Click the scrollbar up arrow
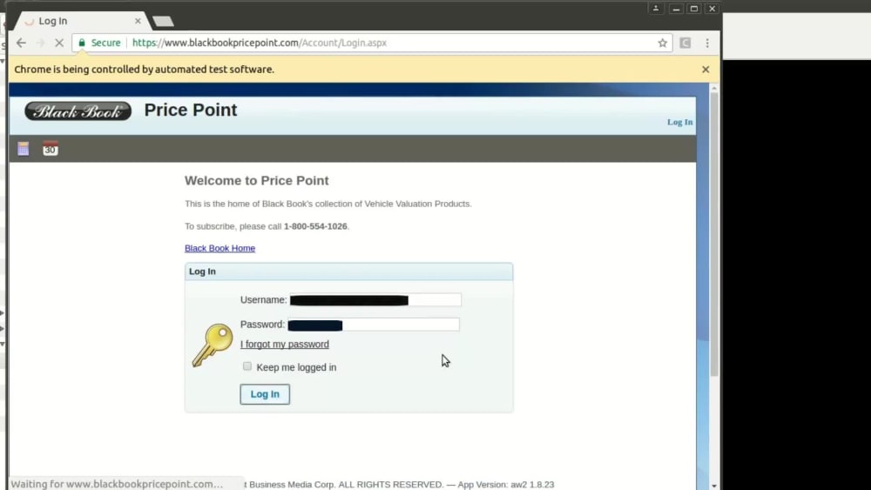The width and height of the screenshot is (871, 490). pyautogui.click(x=714, y=88)
